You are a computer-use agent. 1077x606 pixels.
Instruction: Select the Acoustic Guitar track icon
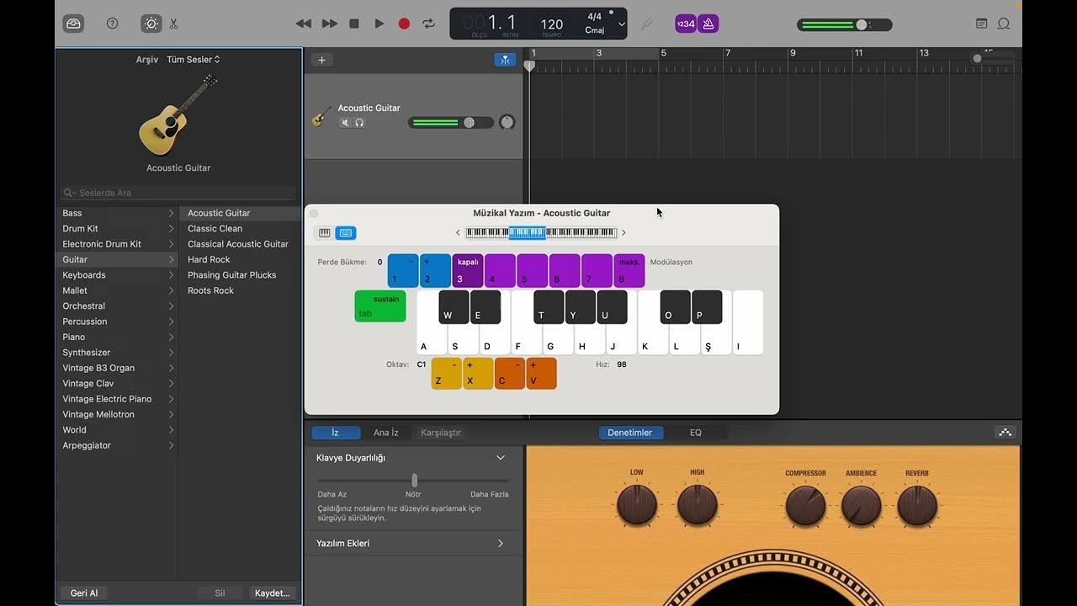coord(321,116)
